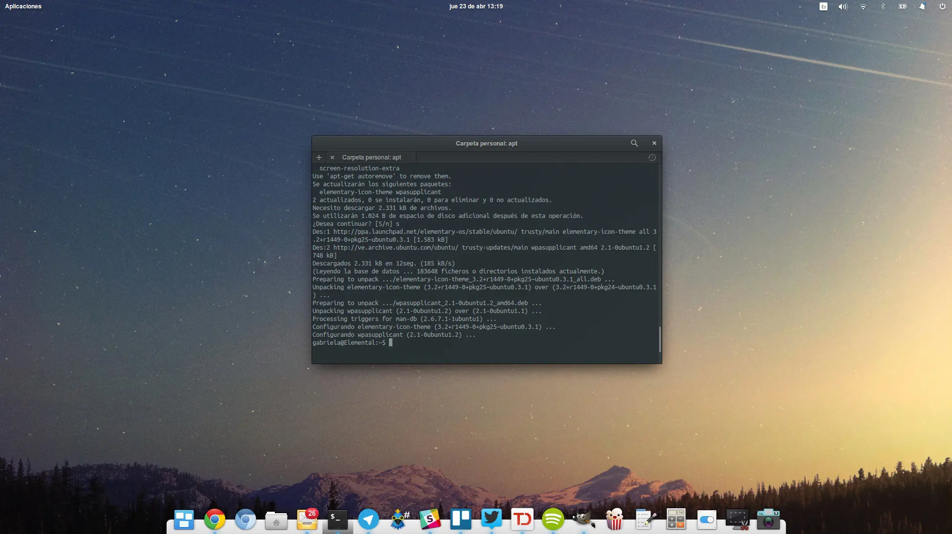Close the terminal window
Viewport: 952px width, 534px height.
click(x=654, y=143)
